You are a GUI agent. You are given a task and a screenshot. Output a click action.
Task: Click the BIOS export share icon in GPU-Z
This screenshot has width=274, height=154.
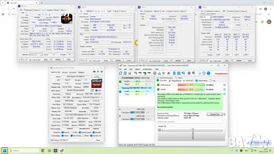pos(92,90)
